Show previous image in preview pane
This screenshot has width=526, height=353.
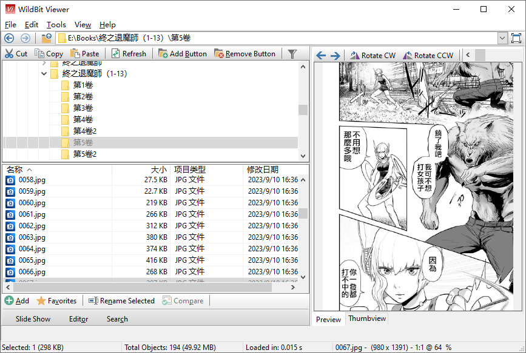321,55
